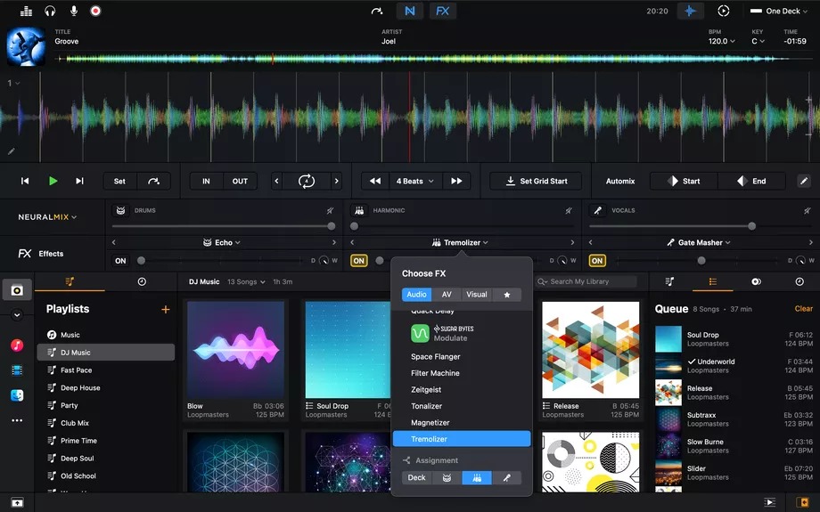Screen dimensions: 820x512
Task: Mute the HARMONIC stem
Action: click(x=569, y=210)
